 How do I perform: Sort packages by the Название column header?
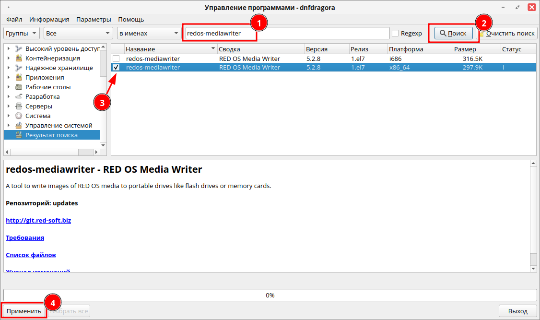[170, 49]
